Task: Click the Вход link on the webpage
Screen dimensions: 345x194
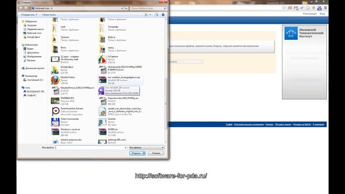Action: click(322, 13)
